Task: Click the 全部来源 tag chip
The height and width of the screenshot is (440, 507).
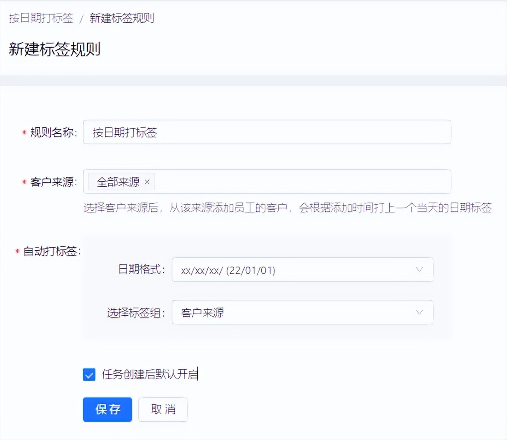Action: 119,182
